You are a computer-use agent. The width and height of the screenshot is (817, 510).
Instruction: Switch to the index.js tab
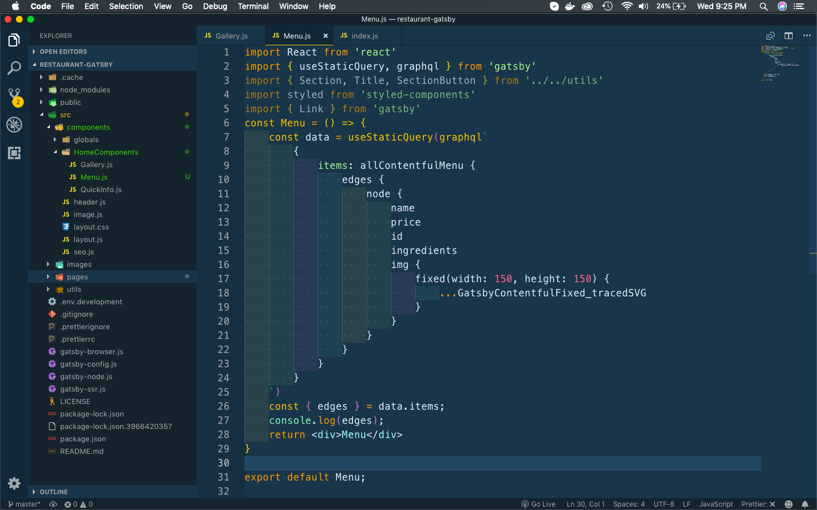point(367,36)
